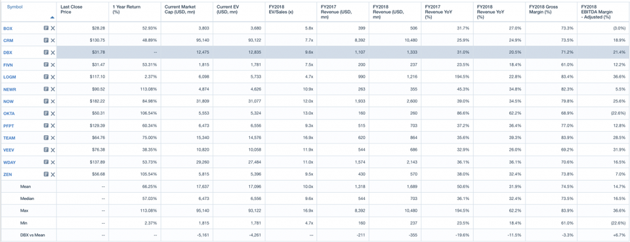
Task: Remove FIVN using the X icon
Action: pyautogui.click(x=53, y=65)
